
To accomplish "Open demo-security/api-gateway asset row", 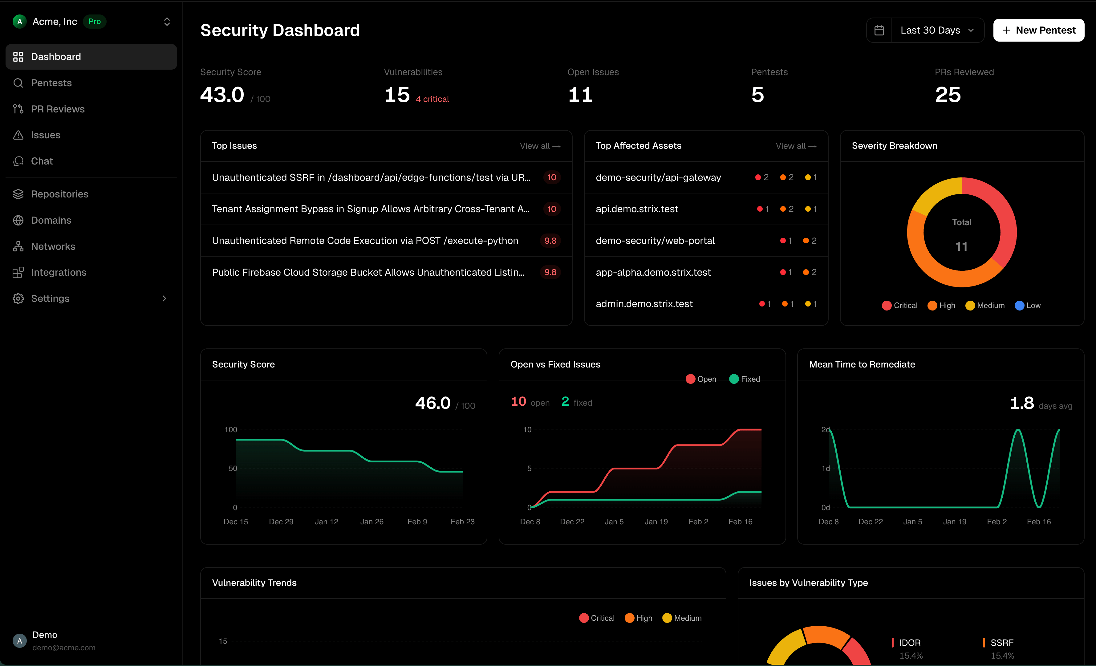I will click(706, 177).
